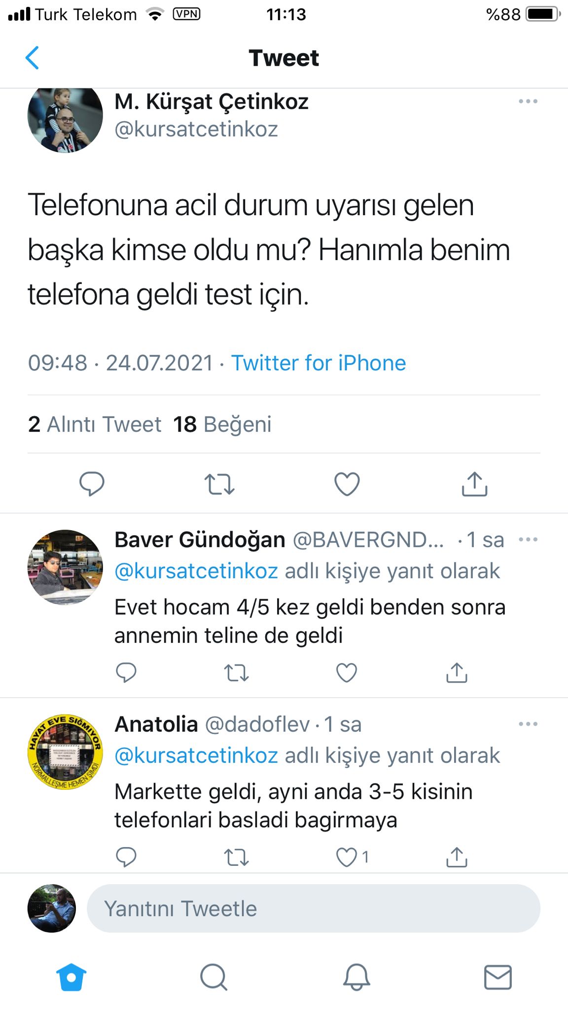Open the Twitter for iPhone link
568x1011 pixels.
click(319, 363)
